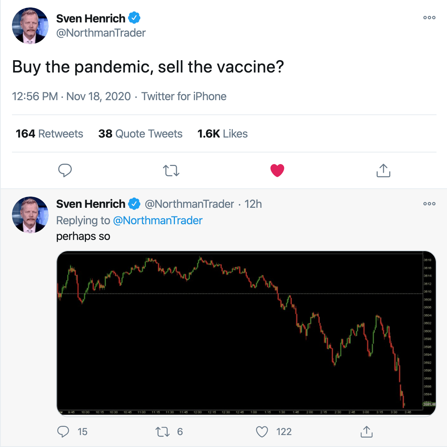Image resolution: width=447 pixels, height=447 pixels.
Task: Click the reply tweet profile avatar
Action: tap(30, 215)
